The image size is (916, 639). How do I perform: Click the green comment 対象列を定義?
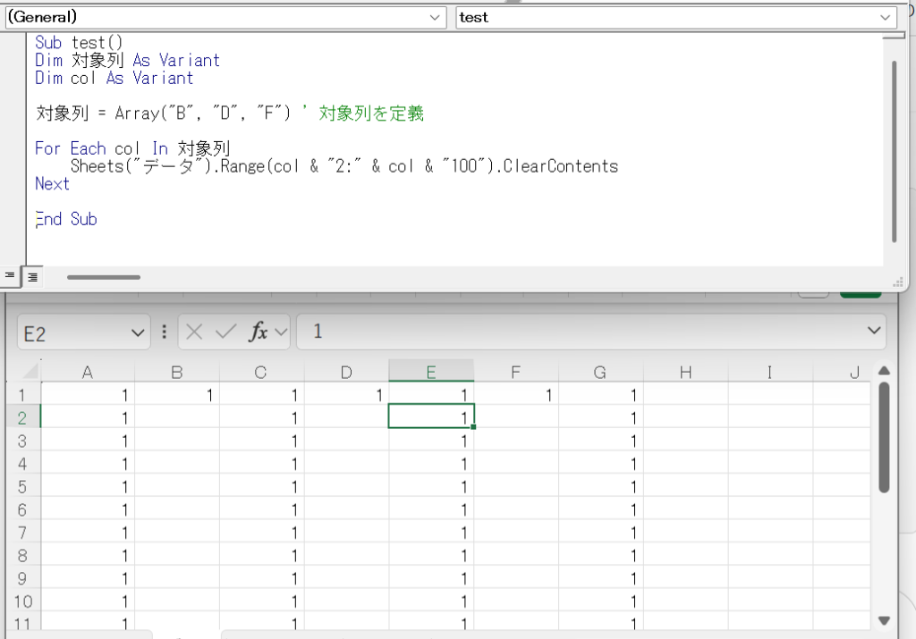tap(371, 113)
